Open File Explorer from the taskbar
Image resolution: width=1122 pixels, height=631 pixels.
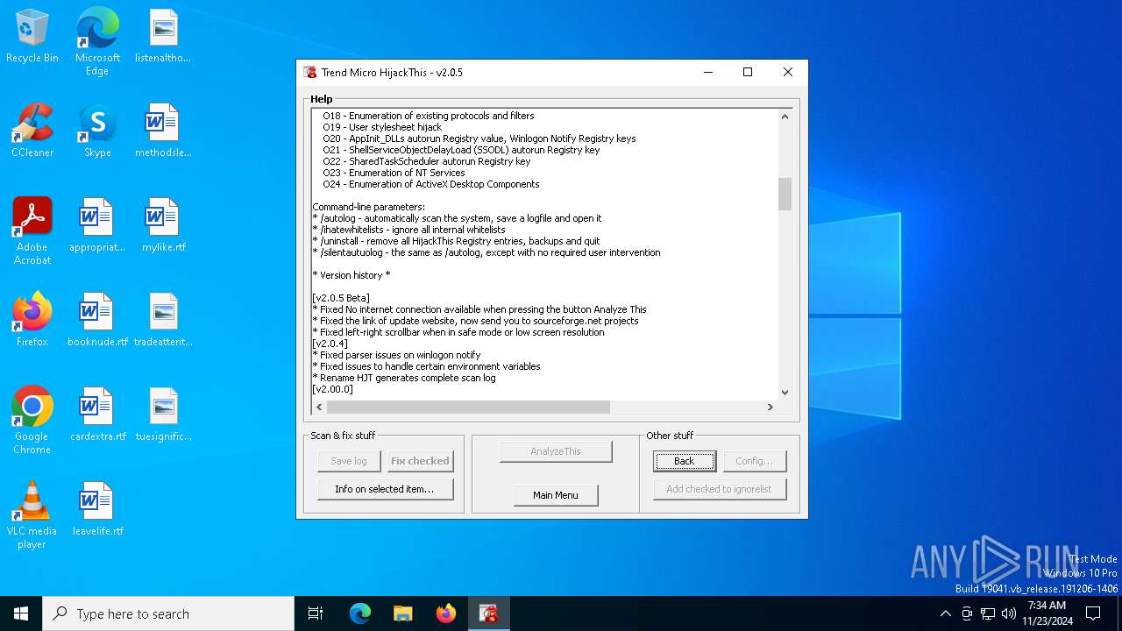tap(402, 613)
